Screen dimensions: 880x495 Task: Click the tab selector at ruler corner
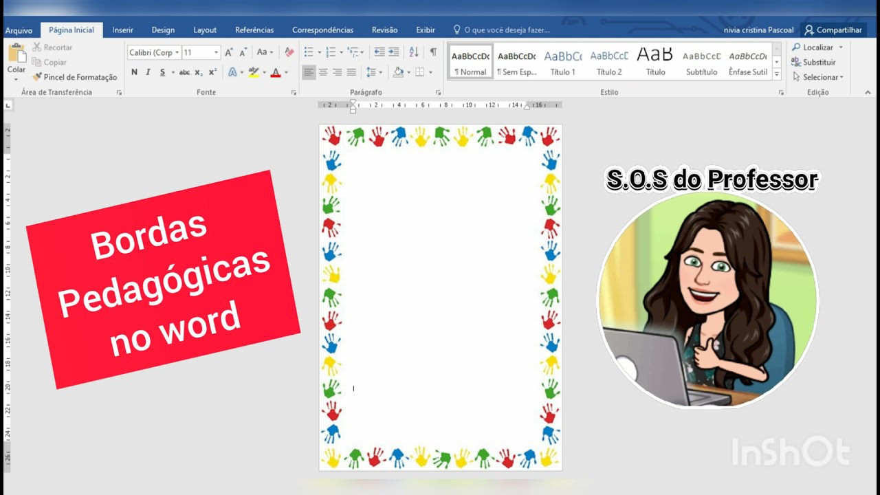click(8, 105)
